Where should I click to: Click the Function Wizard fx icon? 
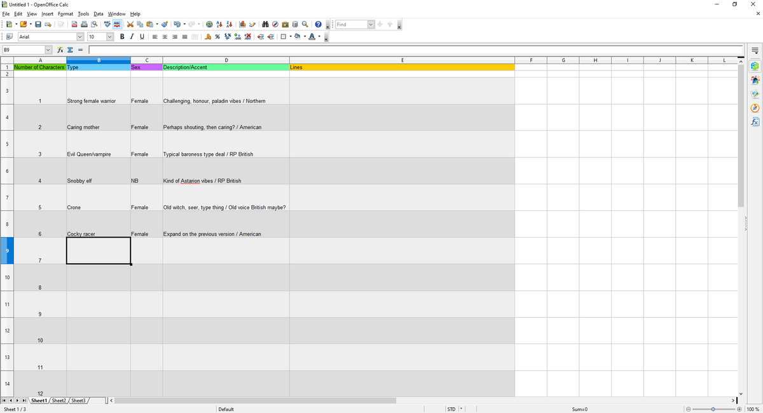tap(60, 50)
